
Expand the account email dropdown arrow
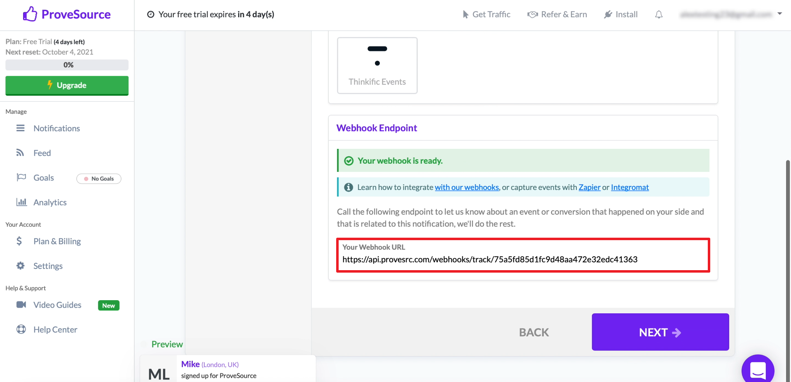(779, 14)
